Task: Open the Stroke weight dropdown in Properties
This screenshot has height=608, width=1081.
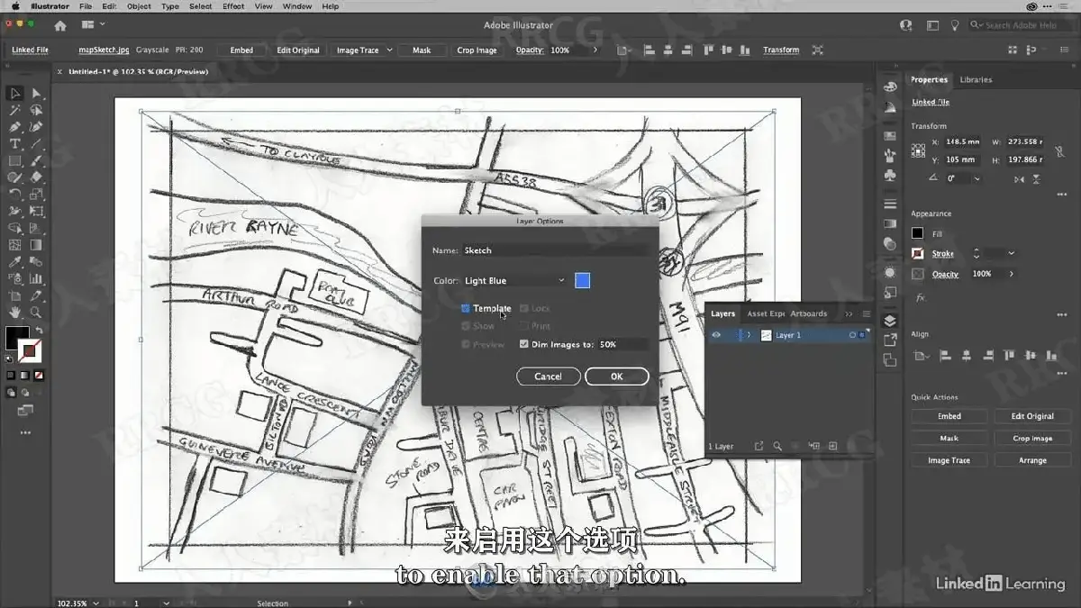Action: tap(1011, 254)
